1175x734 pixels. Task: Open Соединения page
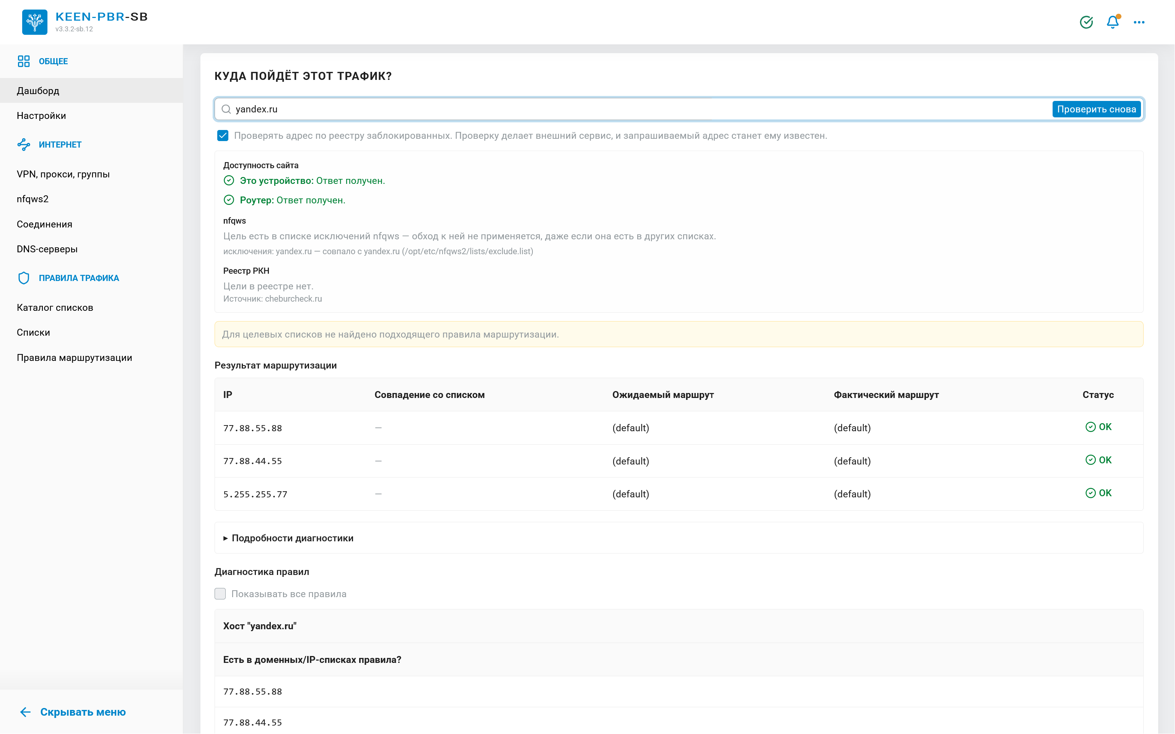(91, 224)
